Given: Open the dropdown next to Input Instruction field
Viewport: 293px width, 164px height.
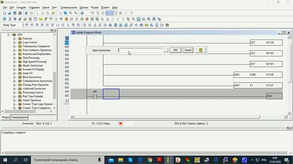Looking at the screenshot, I should (166, 50).
